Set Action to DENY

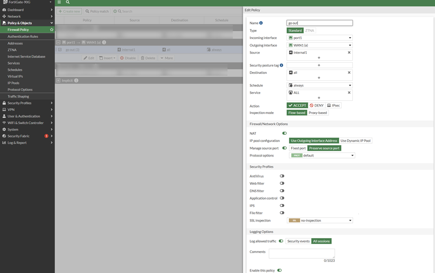pyautogui.click(x=317, y=106)
